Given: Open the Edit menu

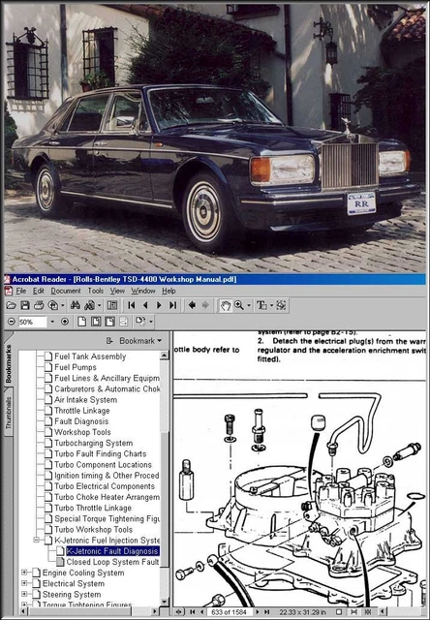Looking at the screenshot, I should 39,291.
